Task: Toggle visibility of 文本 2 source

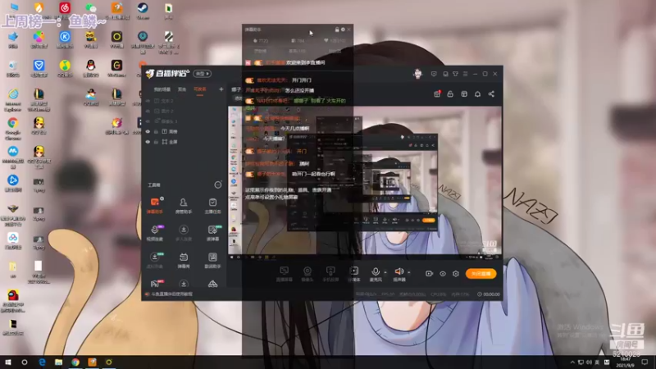Action: point(148,101)
